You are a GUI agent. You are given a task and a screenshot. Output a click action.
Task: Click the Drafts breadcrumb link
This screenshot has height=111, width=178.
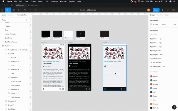tap(82, 10)
